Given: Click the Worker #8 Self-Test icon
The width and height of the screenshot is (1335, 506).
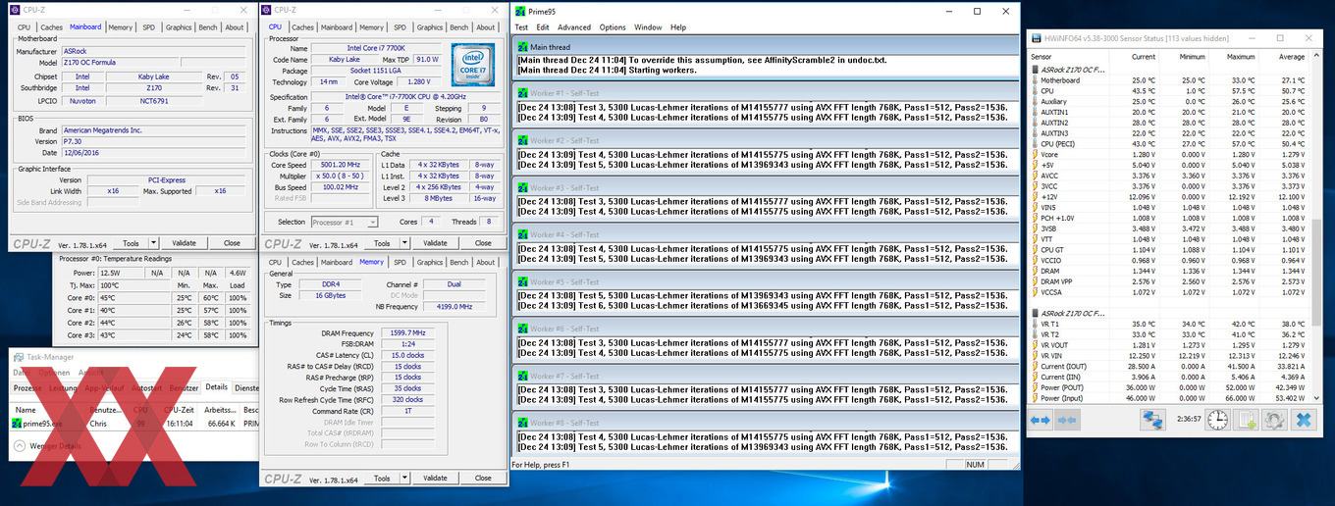Looking at the screenshot, I should tap(523, 423).
